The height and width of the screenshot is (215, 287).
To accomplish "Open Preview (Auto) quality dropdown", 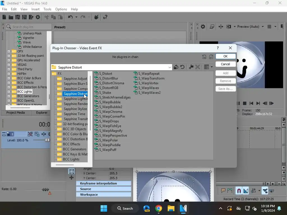I will click(263, 27).
